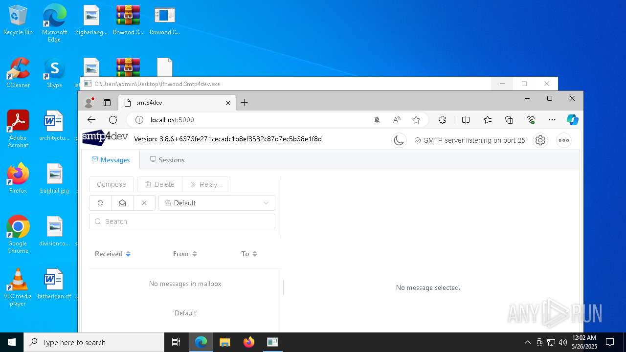Open Edge profile avatar
This screenshot has height=352, width=626.
pos(89,103)
